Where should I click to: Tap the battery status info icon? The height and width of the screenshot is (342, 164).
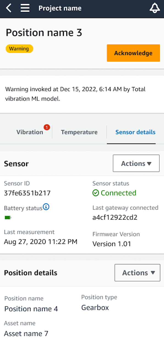tap(46, 206)
